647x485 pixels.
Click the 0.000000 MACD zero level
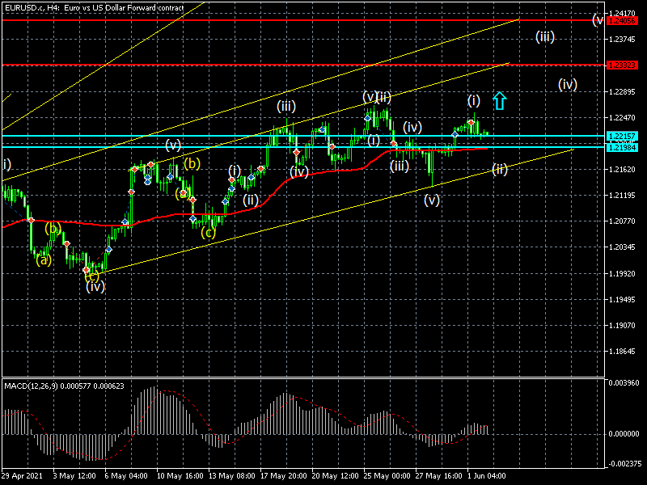[625, 434]
